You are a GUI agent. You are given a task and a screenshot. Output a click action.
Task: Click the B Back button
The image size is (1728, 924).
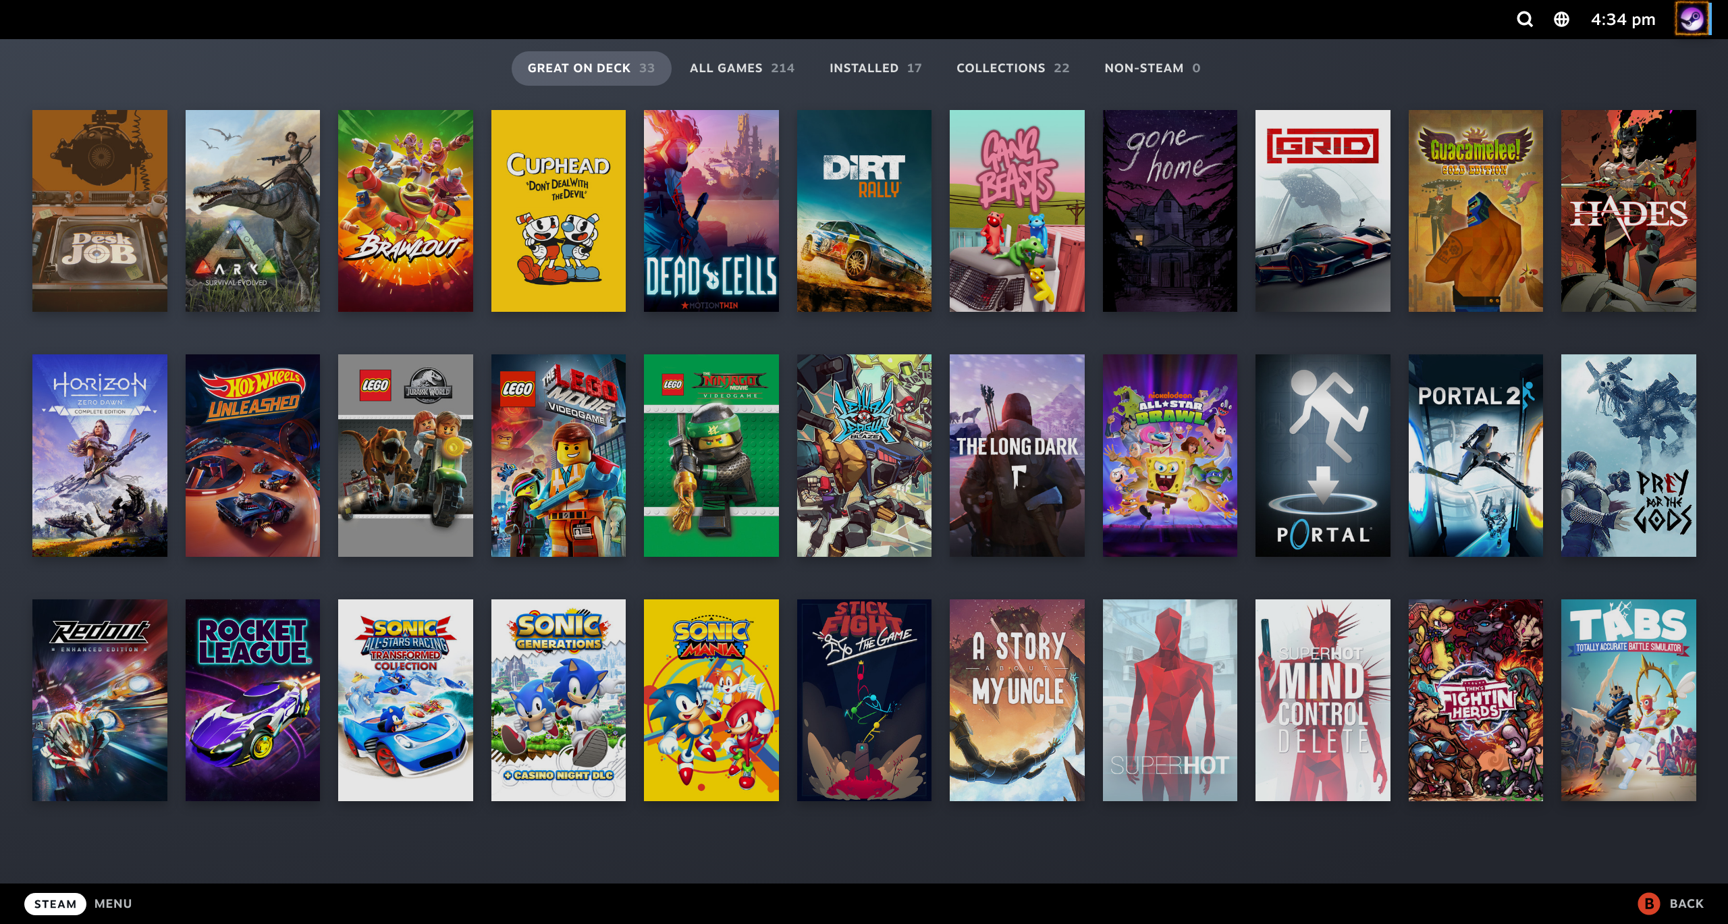pyautogui.click(x=1671, y=904)
